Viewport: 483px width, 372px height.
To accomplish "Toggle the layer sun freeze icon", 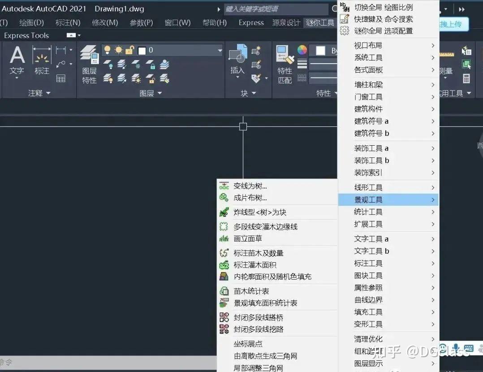I will click(118, 50).
